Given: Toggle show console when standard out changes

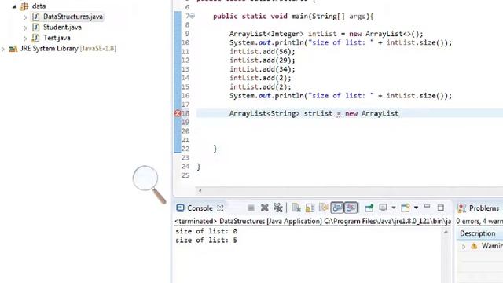Looking at the screenshot, I should click(337, 208).
